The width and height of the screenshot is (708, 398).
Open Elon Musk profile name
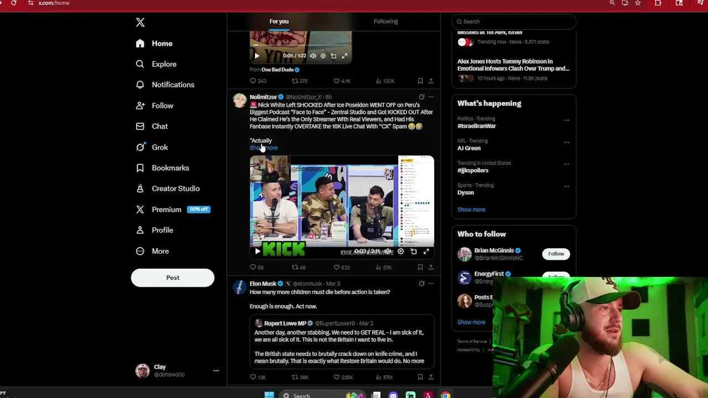click(263, 284)
